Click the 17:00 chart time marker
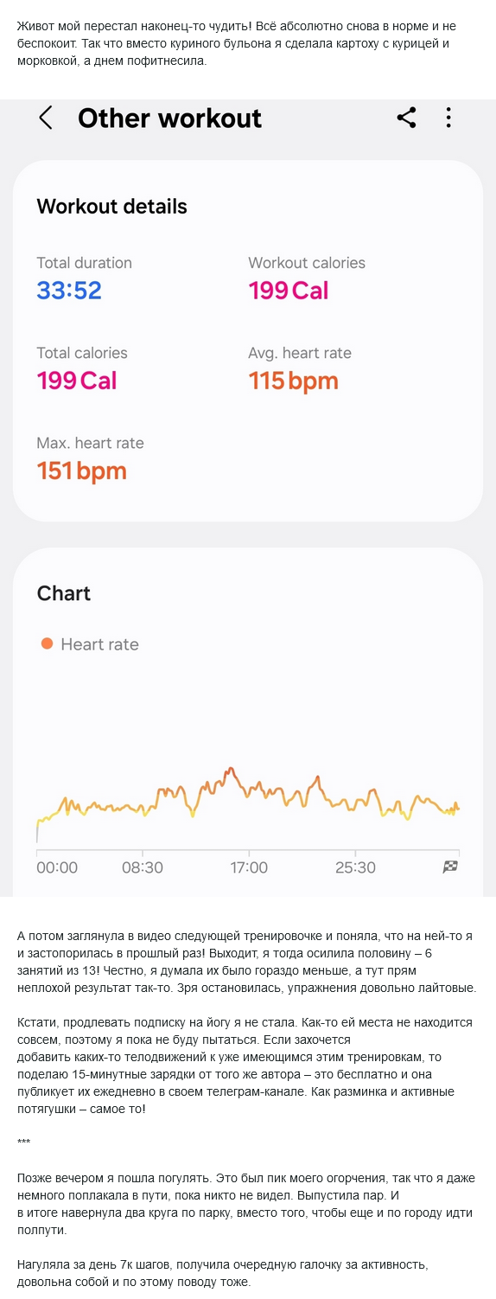This screenshot has height=1299, width=496. click(x=249, y=867)
